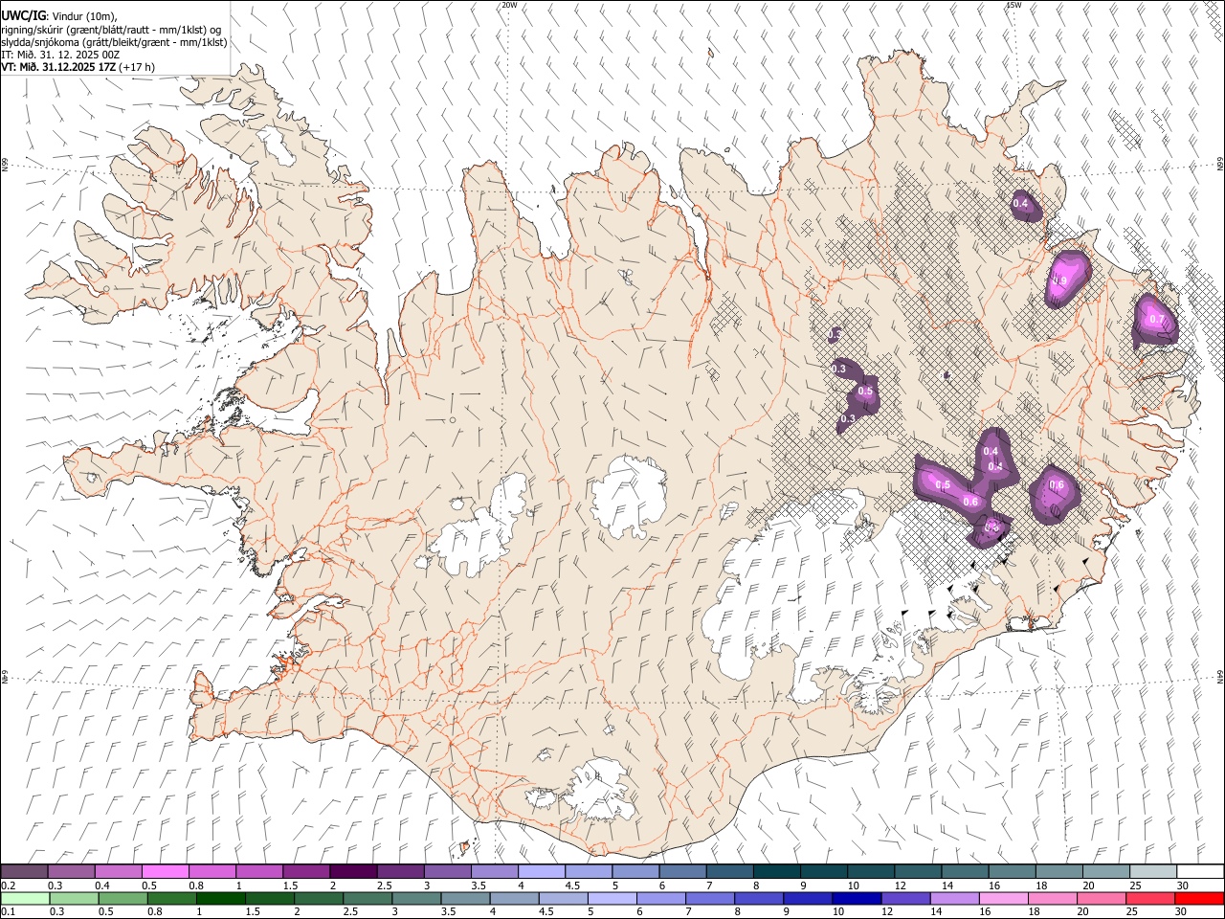Click the 0.4 label in the northernmost purple patch
This screenshot has width=1225, height=919.
pyautogui.click(x=1020, y=203)
